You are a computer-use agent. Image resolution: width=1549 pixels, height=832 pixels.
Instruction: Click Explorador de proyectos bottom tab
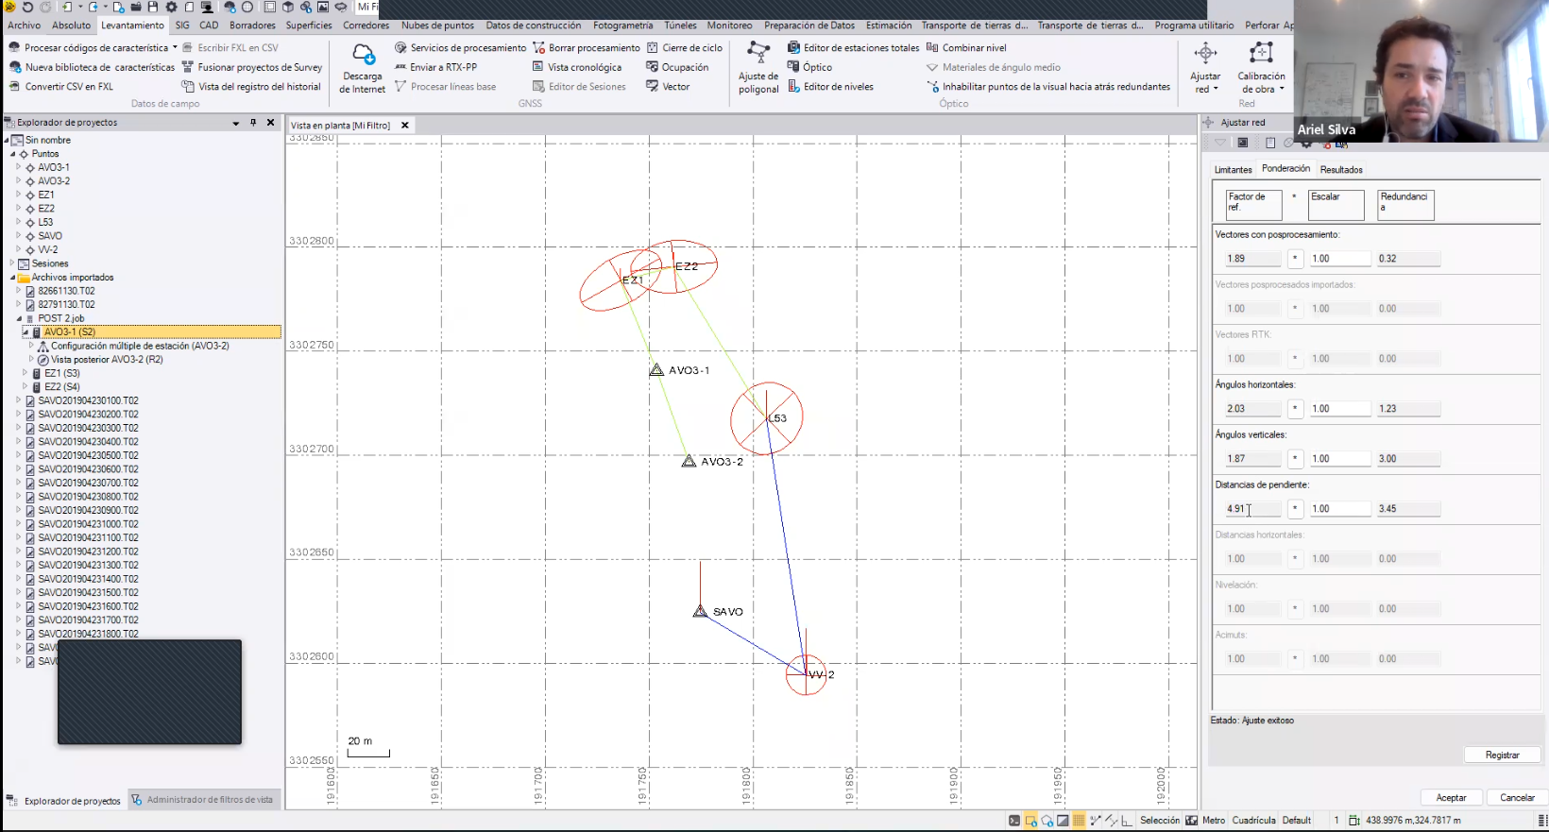pos(64,801)
